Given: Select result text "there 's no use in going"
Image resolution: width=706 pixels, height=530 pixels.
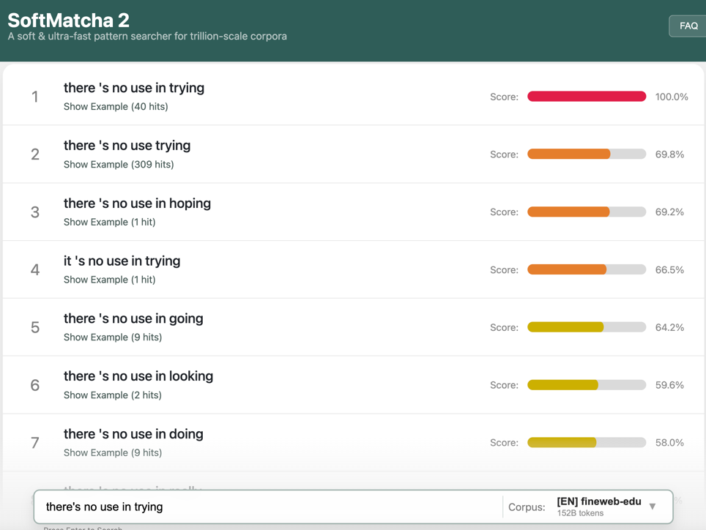Looking at the screenshot, I should [133, 318].
